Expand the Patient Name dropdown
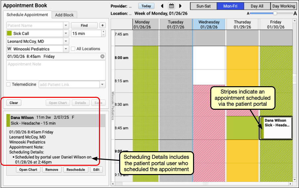The image size is (299, 188). click(x=66, y=26)
